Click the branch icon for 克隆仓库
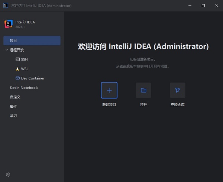The height and width of the screenshot is (182, 223). point(177,90)
